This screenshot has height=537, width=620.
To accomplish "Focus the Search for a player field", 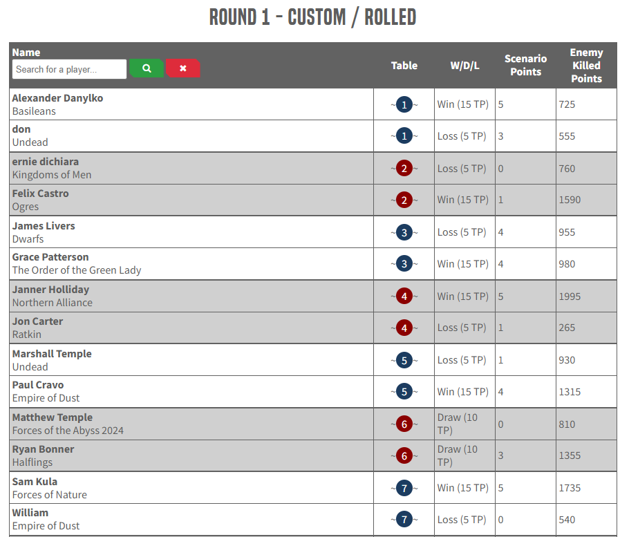I will click(x=69, y=69).
